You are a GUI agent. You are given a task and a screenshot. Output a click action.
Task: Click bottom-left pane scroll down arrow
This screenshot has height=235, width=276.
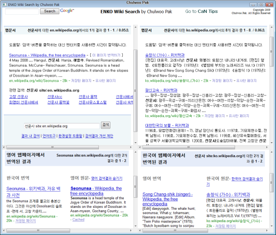coord(135,226)
